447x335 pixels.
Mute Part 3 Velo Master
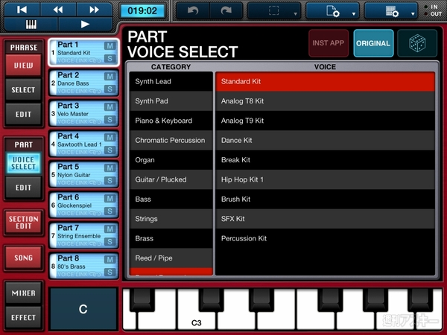click(x=110, y=106)
